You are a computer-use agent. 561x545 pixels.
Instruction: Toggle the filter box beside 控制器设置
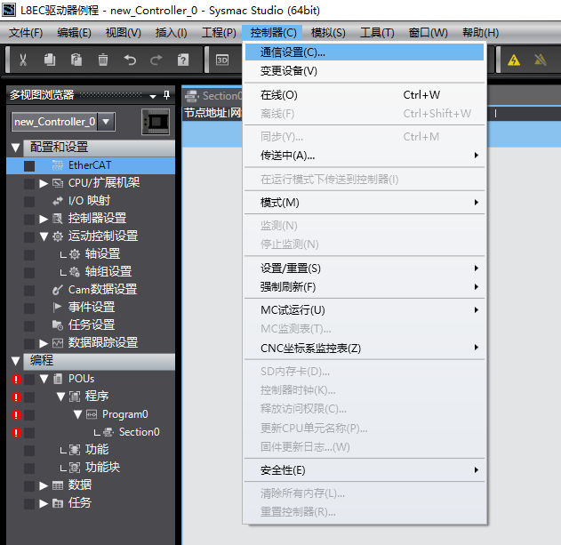click(29, 219)
